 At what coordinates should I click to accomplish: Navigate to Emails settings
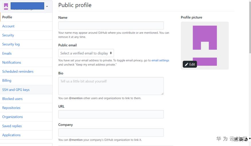click(x=7, y=53)
